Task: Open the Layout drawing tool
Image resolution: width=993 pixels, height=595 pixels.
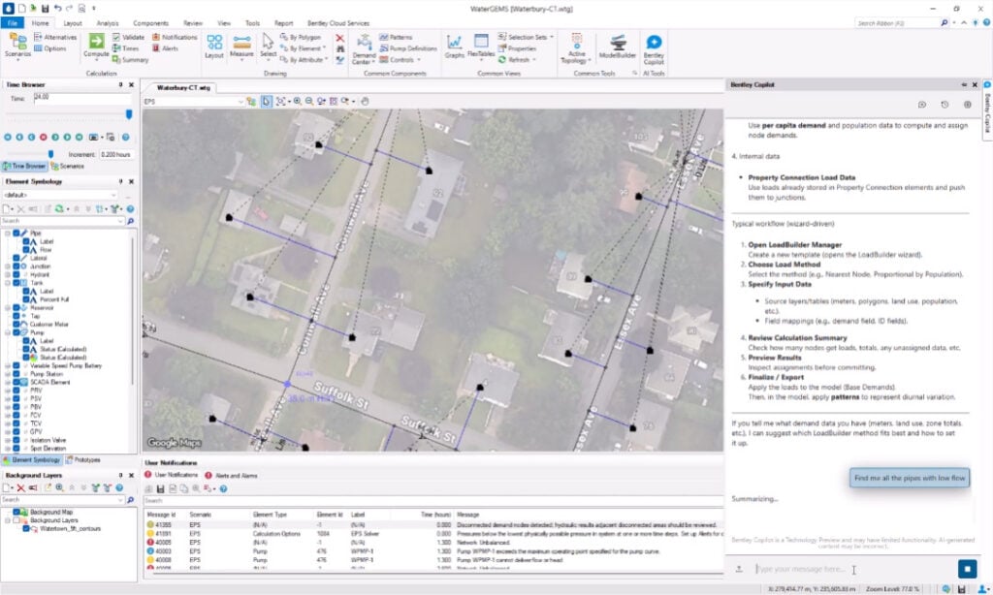Action: tap(214, 47)
